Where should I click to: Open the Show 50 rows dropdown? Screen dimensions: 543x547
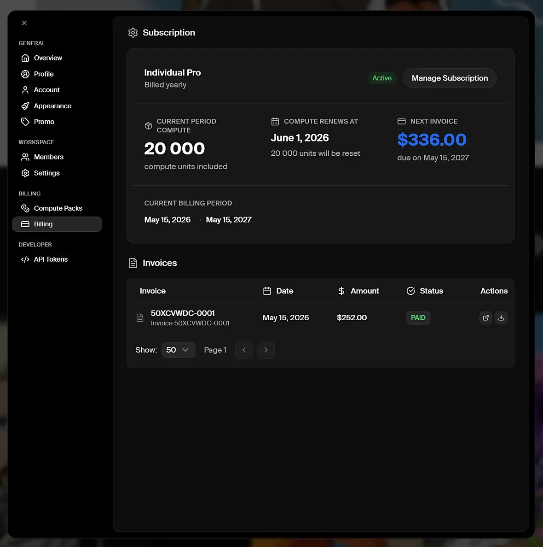point(178,350)
